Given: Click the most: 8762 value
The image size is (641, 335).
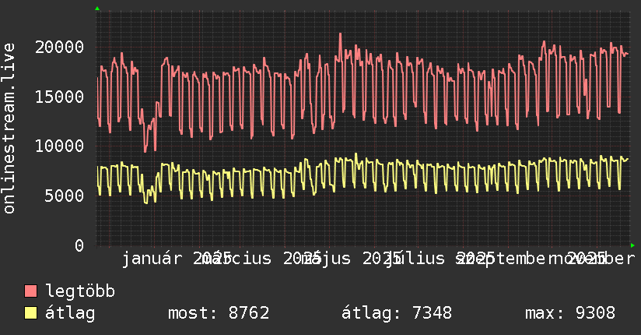Looking at the screenshot, I should [219, 313].
